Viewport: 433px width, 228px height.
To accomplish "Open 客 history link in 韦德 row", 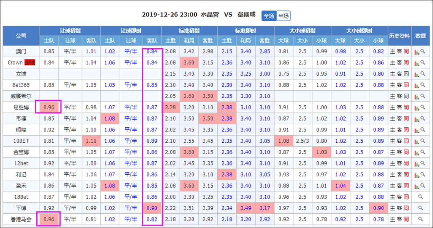I will tap(399, 118).
